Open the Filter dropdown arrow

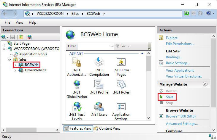(112, 46)
